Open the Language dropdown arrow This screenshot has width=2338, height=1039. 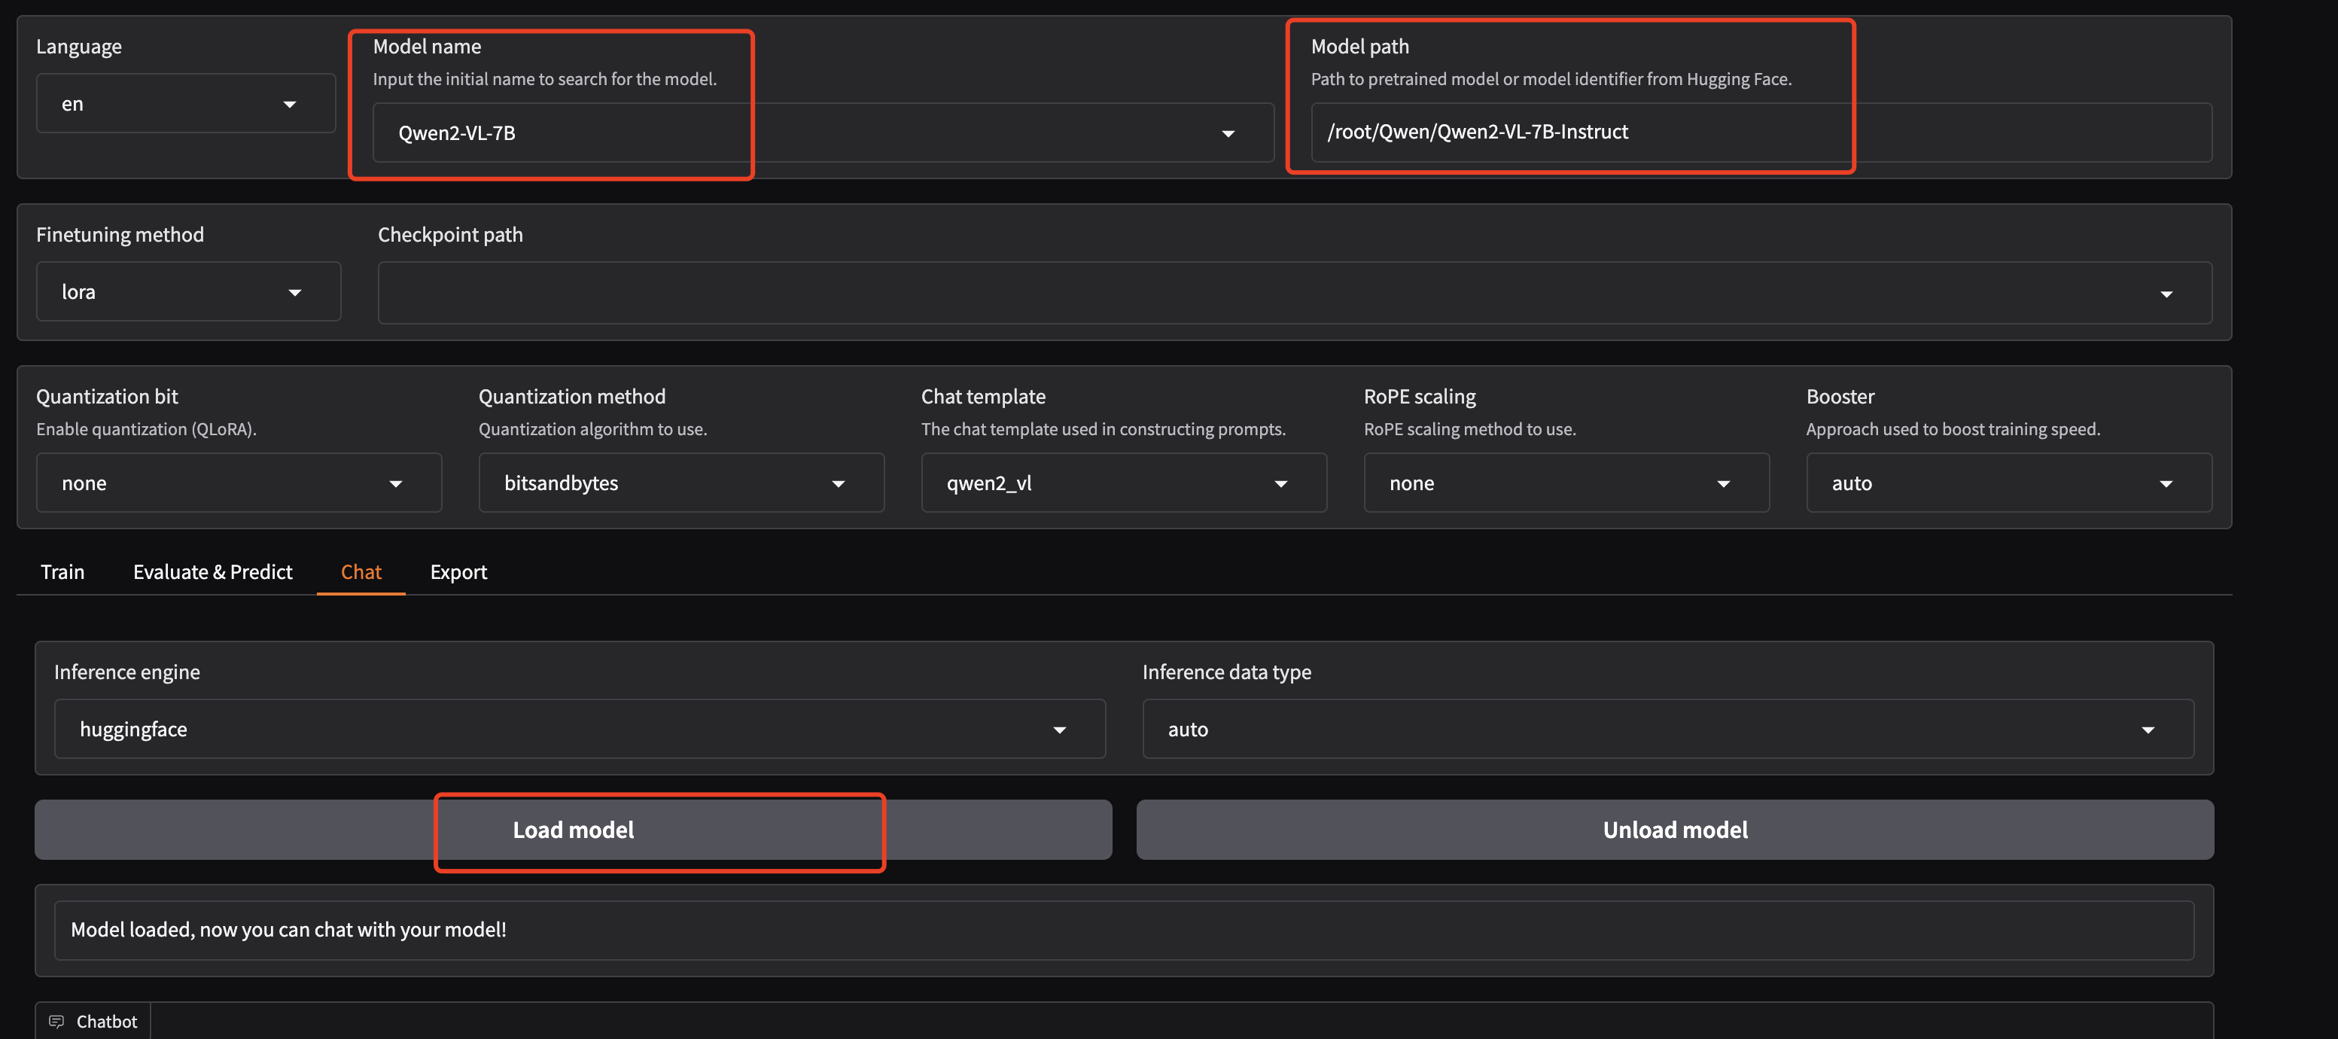click(290, 105)
